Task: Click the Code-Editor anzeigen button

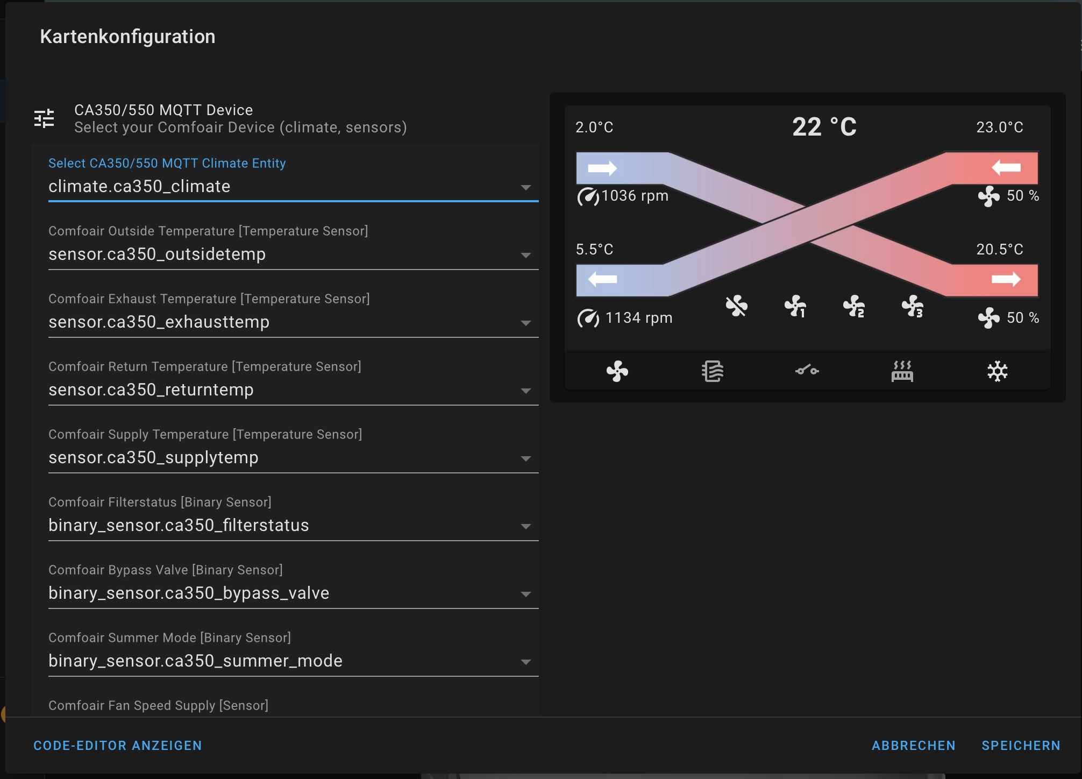Action: pyautogui.click(x=118, y=746)
